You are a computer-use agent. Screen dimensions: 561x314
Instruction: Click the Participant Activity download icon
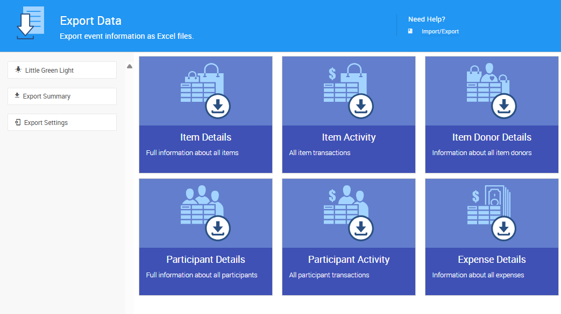pyautogui.click(x=361, y=228)
